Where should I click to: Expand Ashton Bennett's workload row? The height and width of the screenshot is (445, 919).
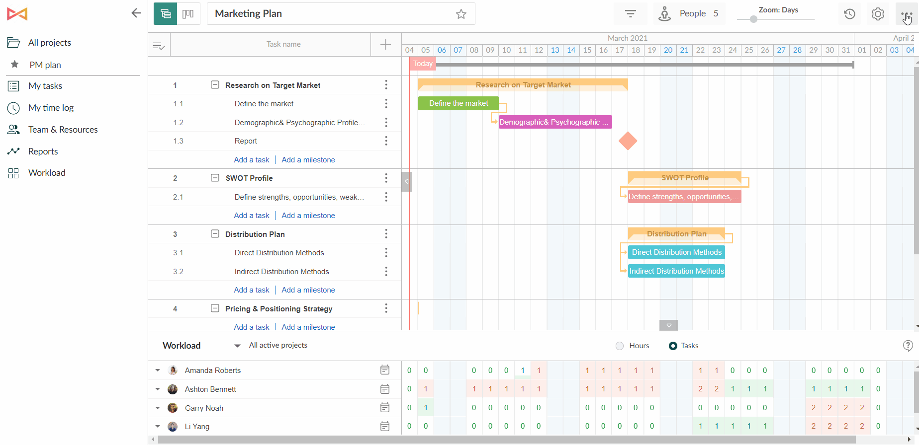coord(158,389)
